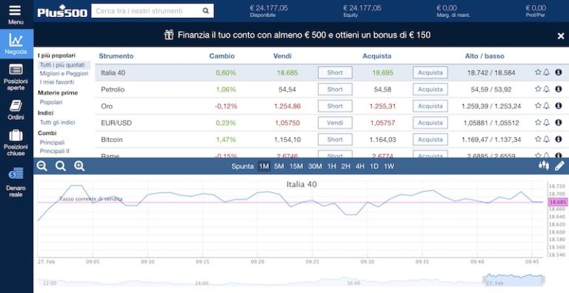The image size is (569, 293).
Task: Open Tutti gli indici category
Action: pyautogui.click(x=57, y=122)
